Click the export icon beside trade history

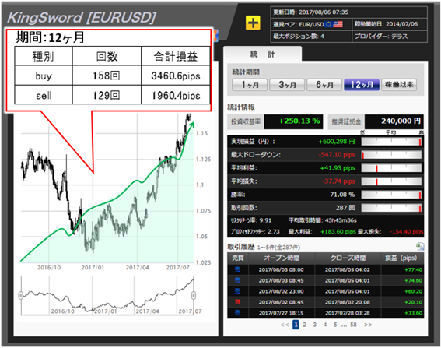[420, 246]
